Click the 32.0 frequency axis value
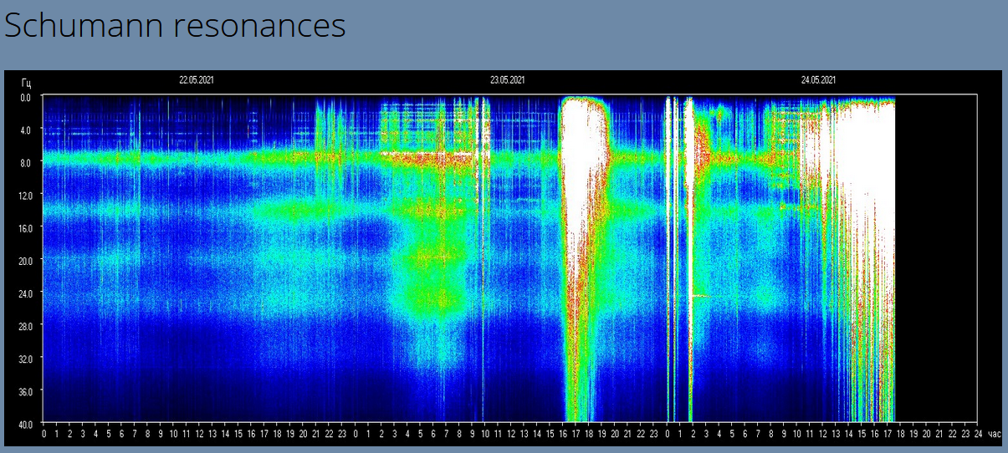Viewport: 1008px width, 453px height. pos(24,358)
